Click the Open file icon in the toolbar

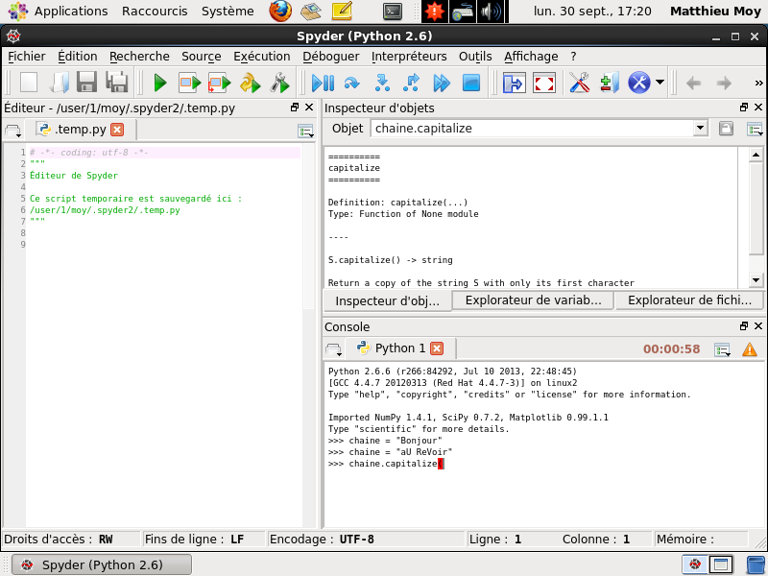click(x=59, y=83)
